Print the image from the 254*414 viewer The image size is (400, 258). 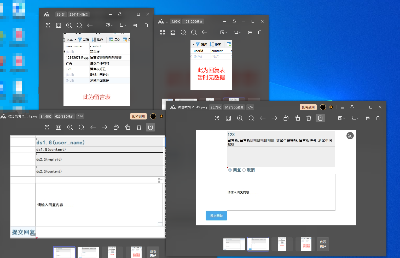[135, 25]
